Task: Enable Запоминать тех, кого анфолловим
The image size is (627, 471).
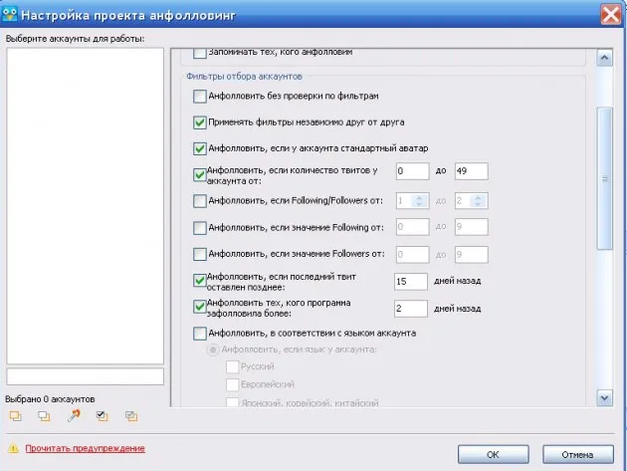Action: click(x=199, y=53)
